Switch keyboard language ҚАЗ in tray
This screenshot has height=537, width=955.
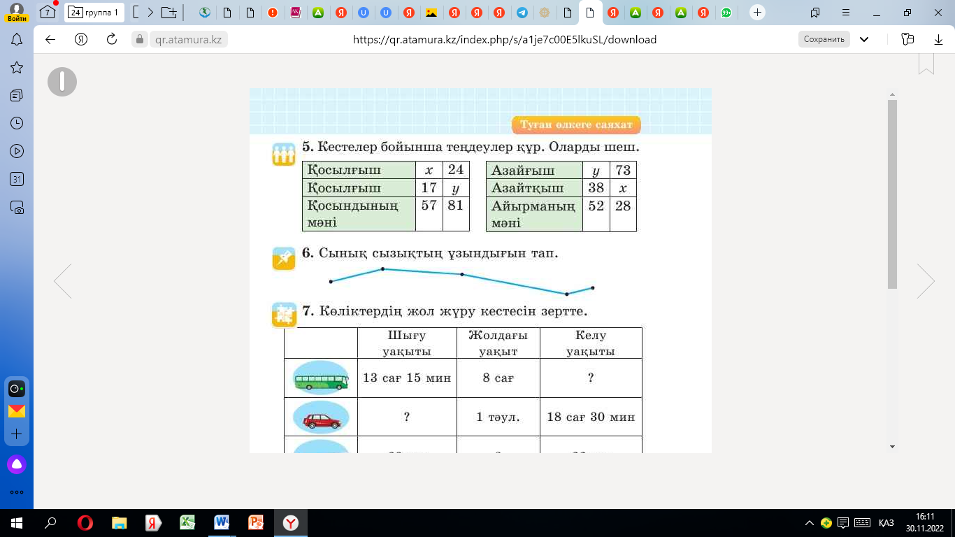pos(886,523)
